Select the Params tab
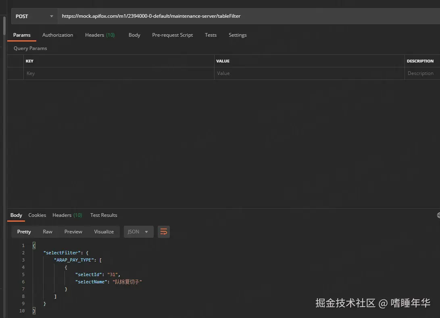Screen dimensions: 440x318 pos(22,35)
